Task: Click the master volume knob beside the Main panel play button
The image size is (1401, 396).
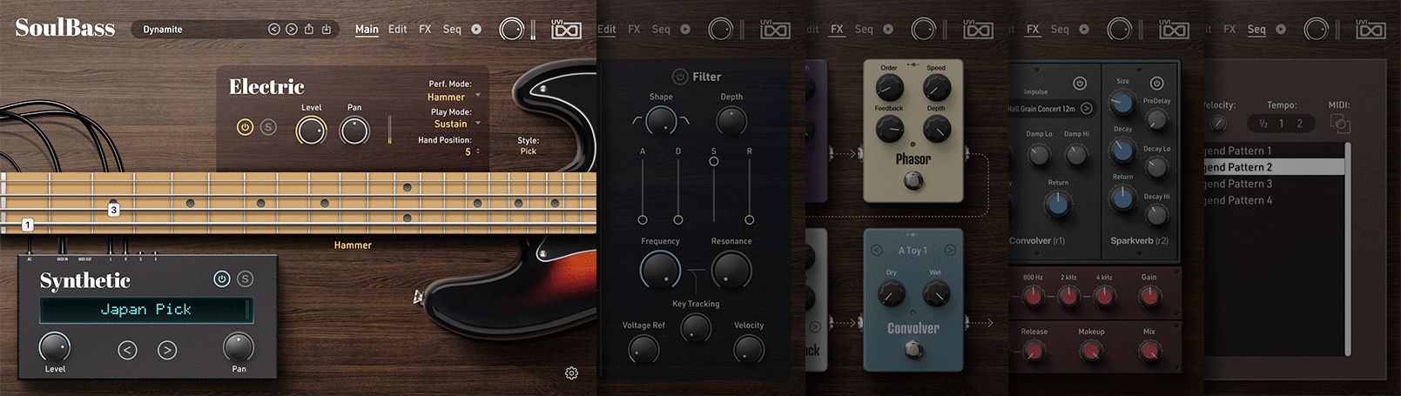Action: tap(512, 29)
